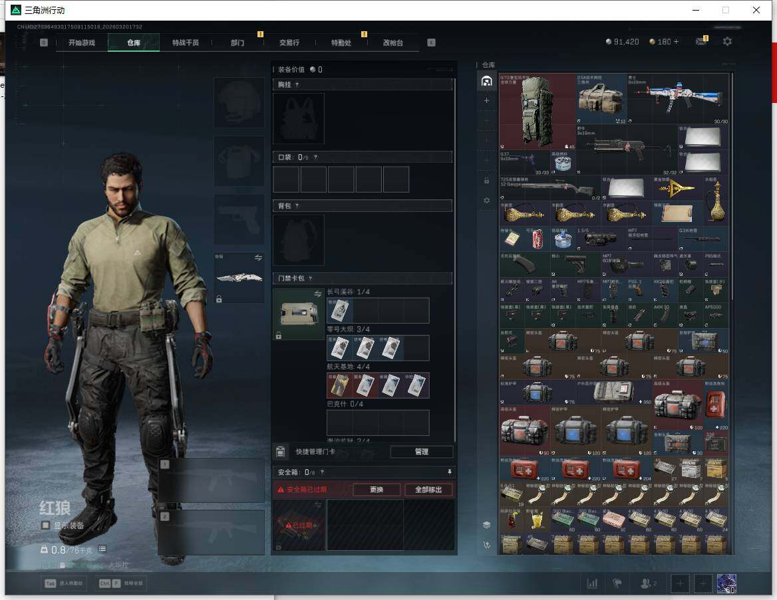Open warehouse sidebar gear settings
This screenshot has width=777, height=600.
486,201
